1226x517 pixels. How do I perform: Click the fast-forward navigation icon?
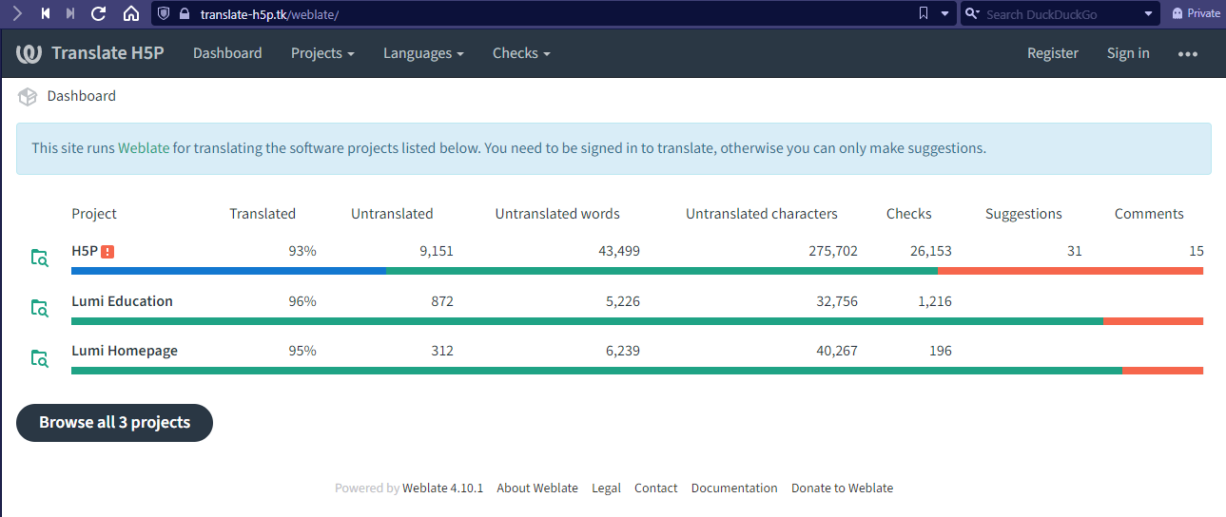pos(70,13)
